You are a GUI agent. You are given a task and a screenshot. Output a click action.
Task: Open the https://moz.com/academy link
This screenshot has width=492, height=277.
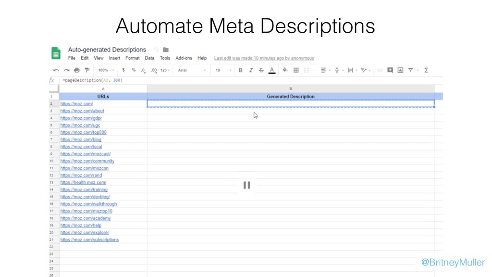(86, 218)
